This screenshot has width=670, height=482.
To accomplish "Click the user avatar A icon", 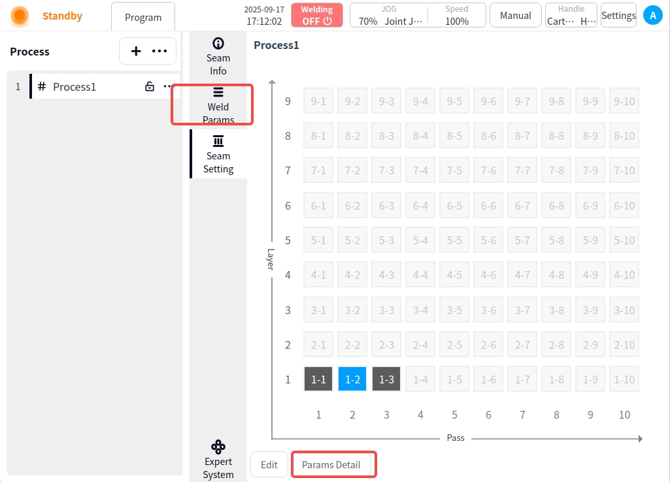I will coord(652,16).
